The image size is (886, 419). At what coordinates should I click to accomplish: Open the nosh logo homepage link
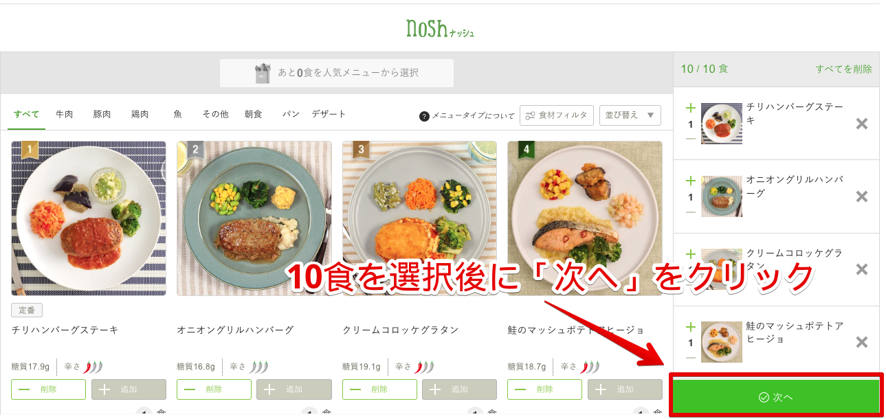(x=440, y=28)
